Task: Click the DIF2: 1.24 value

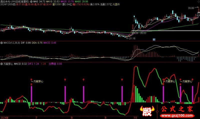Action: (x=33, y=64)
